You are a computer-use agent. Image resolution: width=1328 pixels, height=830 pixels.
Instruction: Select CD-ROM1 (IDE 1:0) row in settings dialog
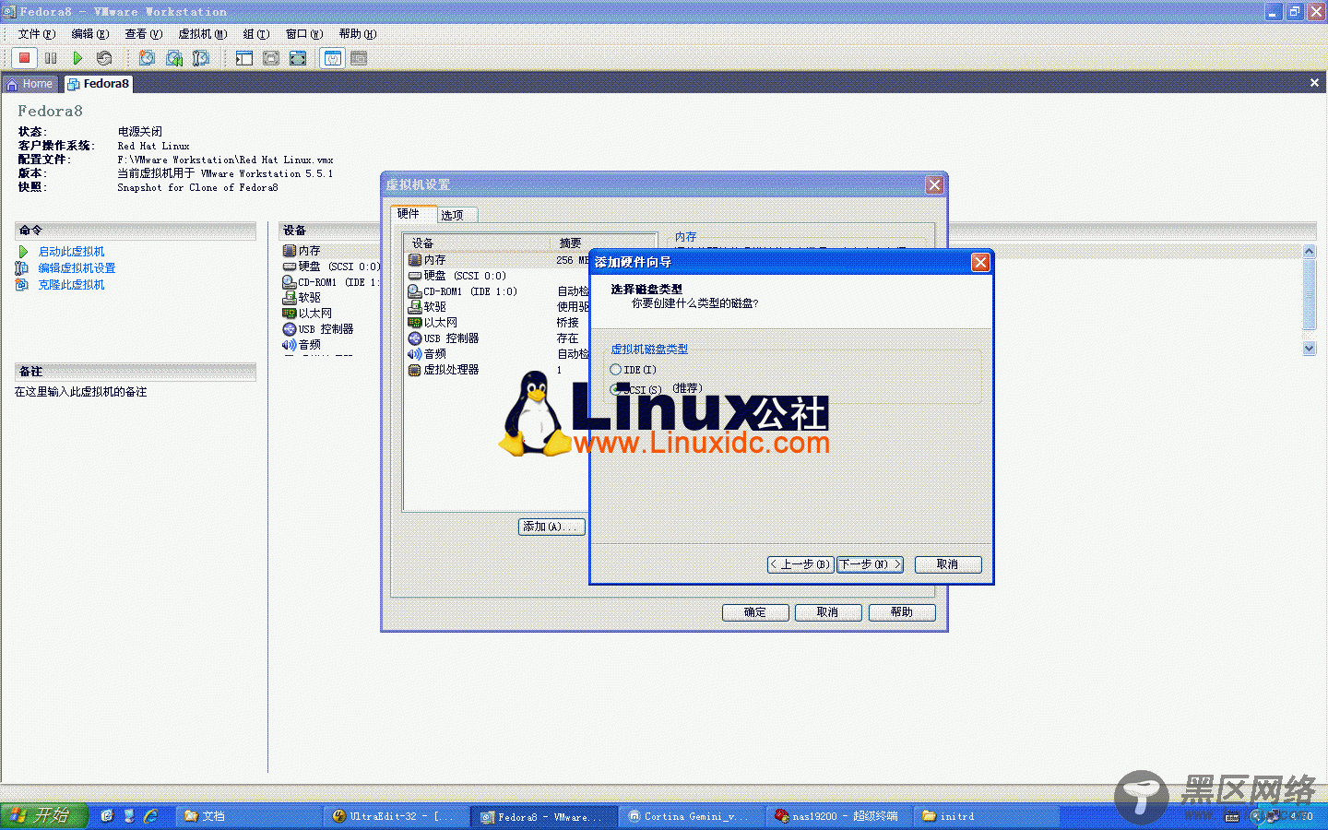coord(498,291)
